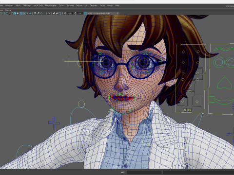234x175 pixels.
Task: Toggle X-ray active components icon
Action: coord(57,13)
